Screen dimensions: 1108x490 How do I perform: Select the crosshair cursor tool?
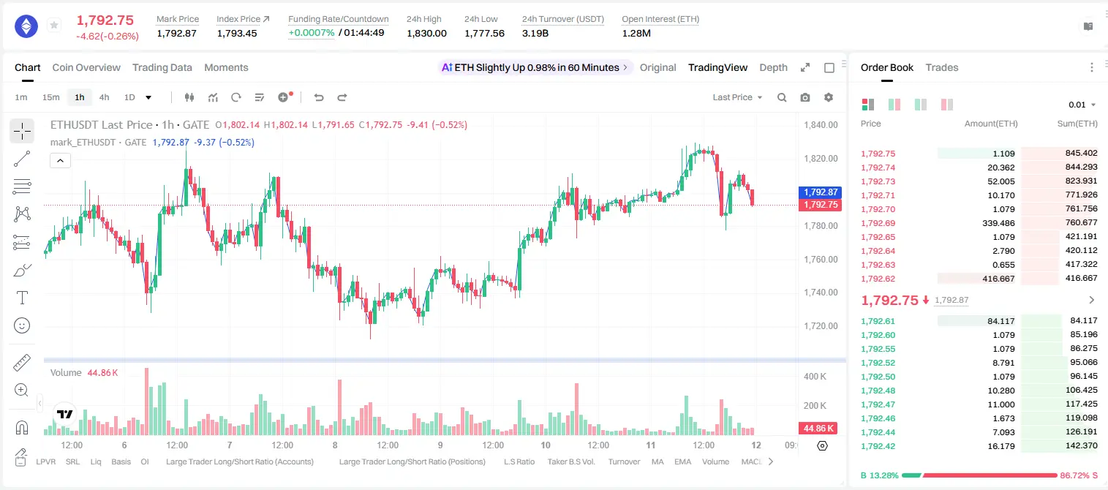(x=22, y=132)
